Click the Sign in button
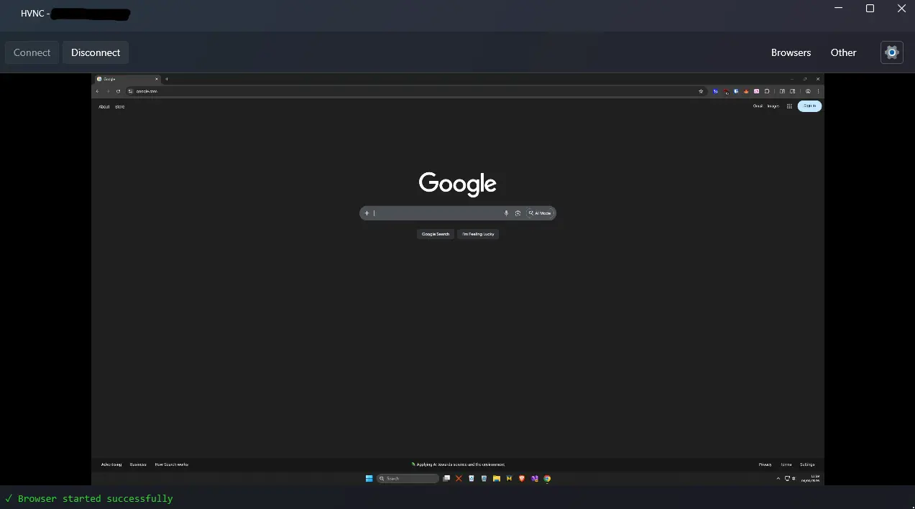 [809, 106]
